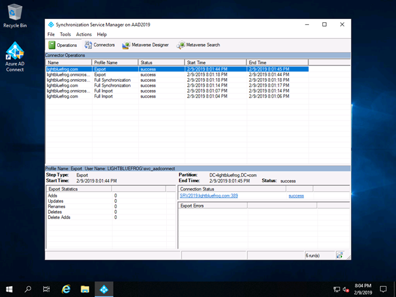Screen dimensions: 396x297
Task: Select the lightbluefrog.com Full Import run at 8:01:04 PM
Action: tap(177, 96)
